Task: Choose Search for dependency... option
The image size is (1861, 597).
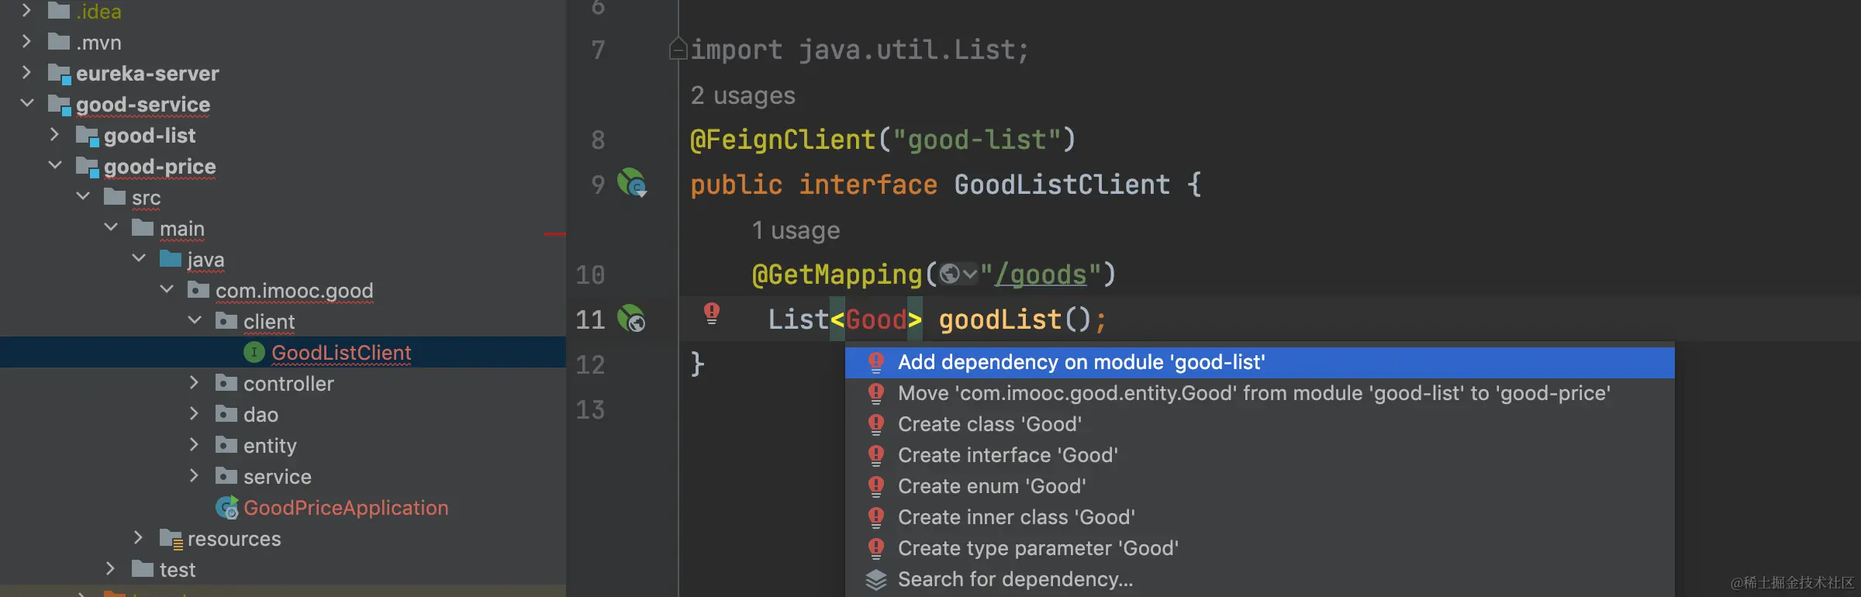Action: [1259, 579]
